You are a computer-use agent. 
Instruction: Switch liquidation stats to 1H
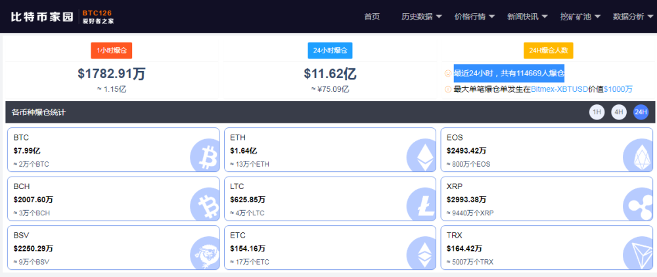597,112
